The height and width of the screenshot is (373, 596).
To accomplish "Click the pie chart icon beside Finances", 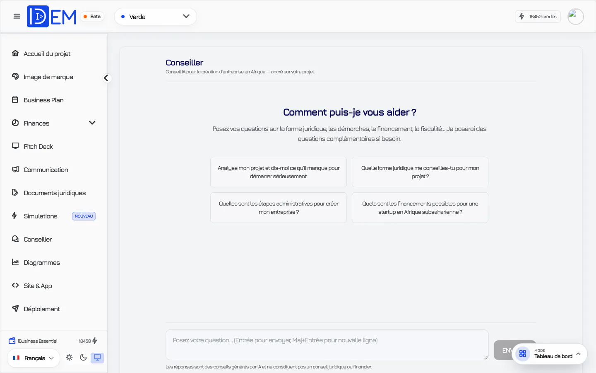I will pos(15,123).
